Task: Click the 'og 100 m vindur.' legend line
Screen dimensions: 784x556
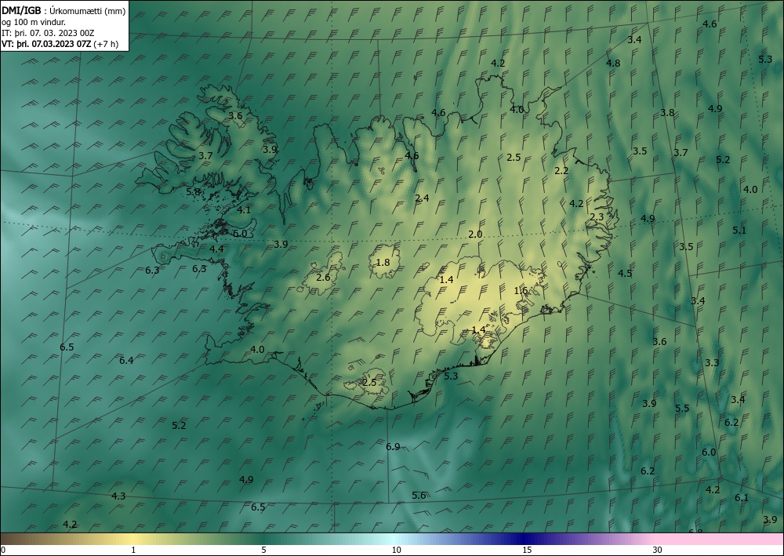Action: (34, 22)
